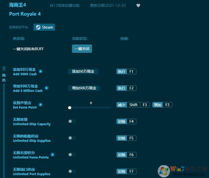Click the 选择游戏平台 label

[19, 27]
